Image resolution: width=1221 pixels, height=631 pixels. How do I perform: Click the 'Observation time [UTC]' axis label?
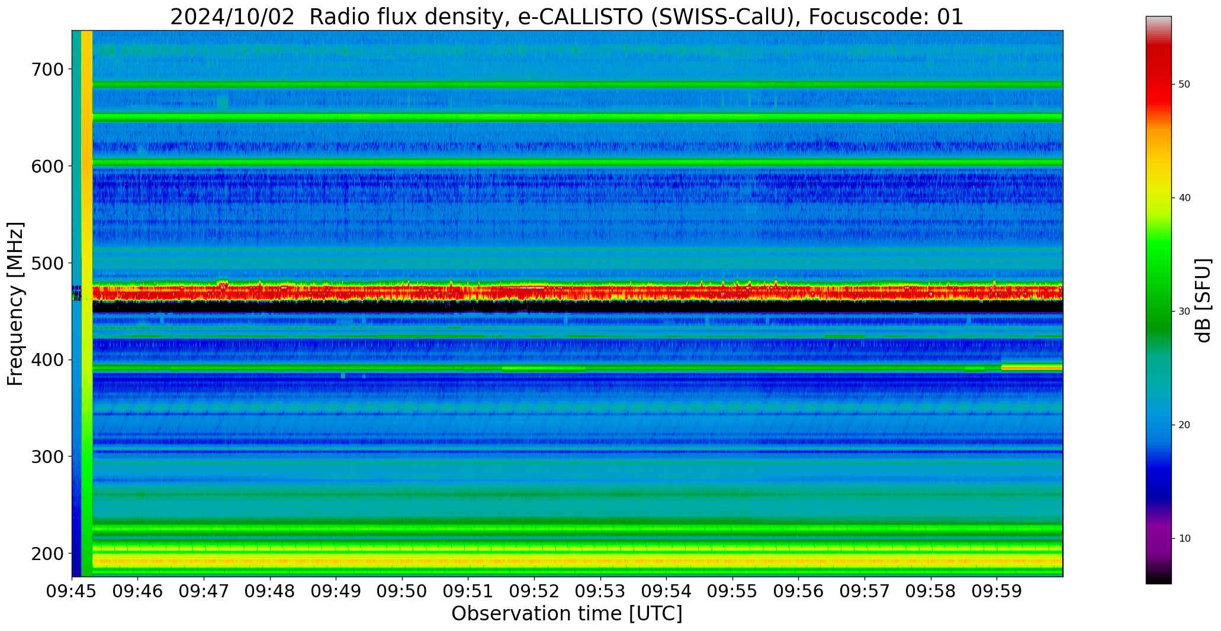pos(567,614)
